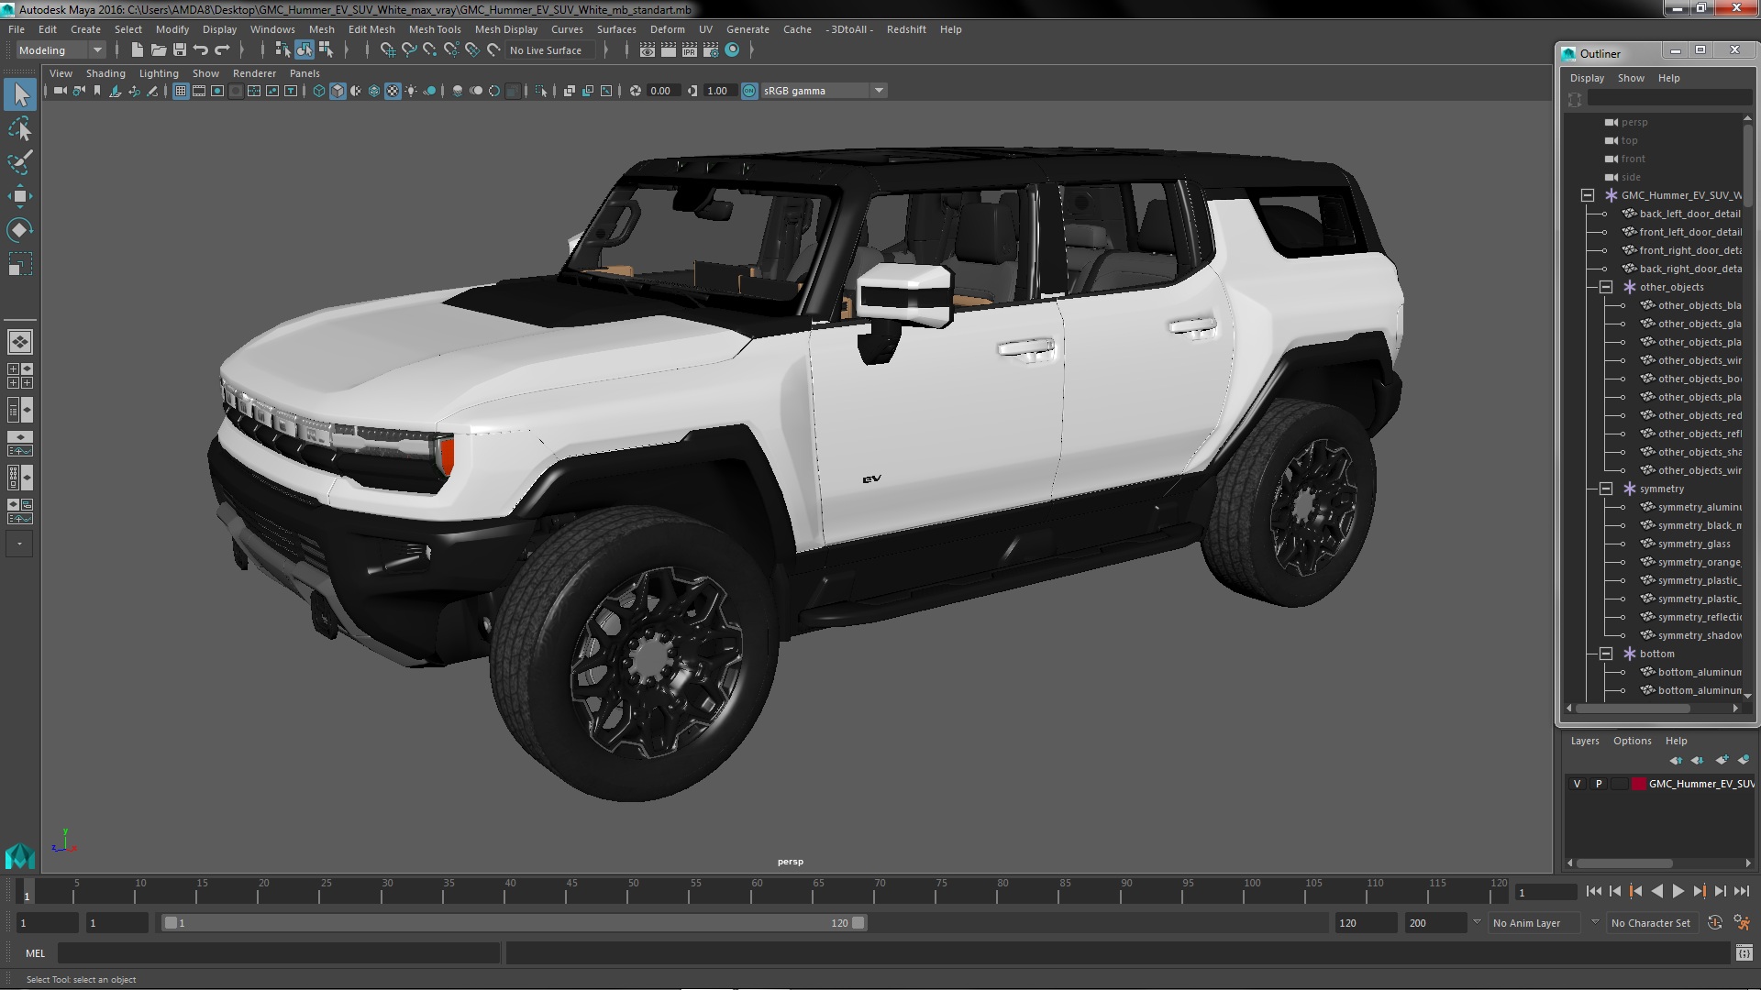Click the snap to grids magnet icon
The height and width of the screenshot is (990, 1761).
387,50
